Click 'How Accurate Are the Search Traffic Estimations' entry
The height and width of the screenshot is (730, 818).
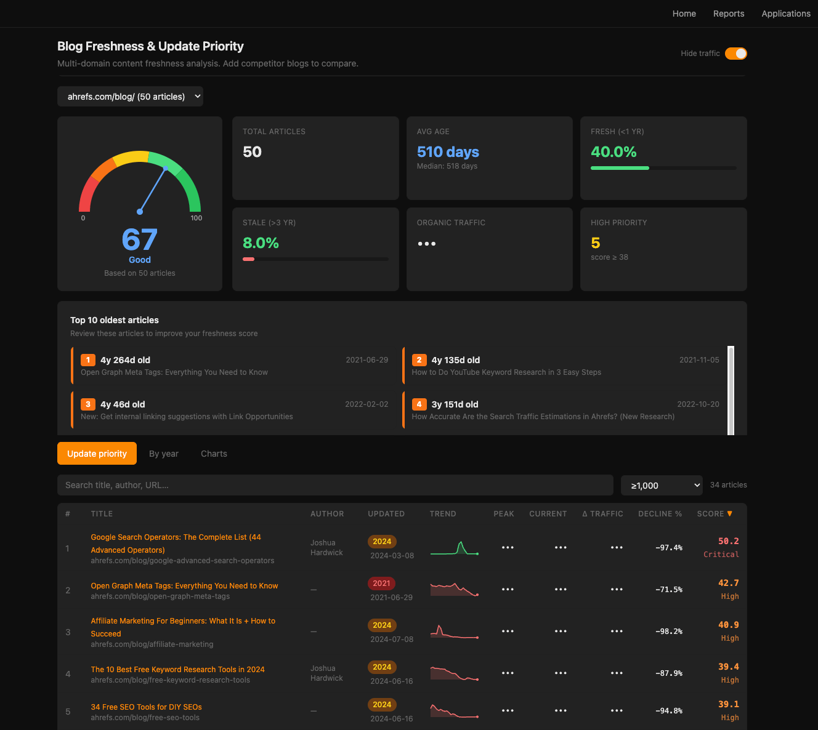coord(543,417)
